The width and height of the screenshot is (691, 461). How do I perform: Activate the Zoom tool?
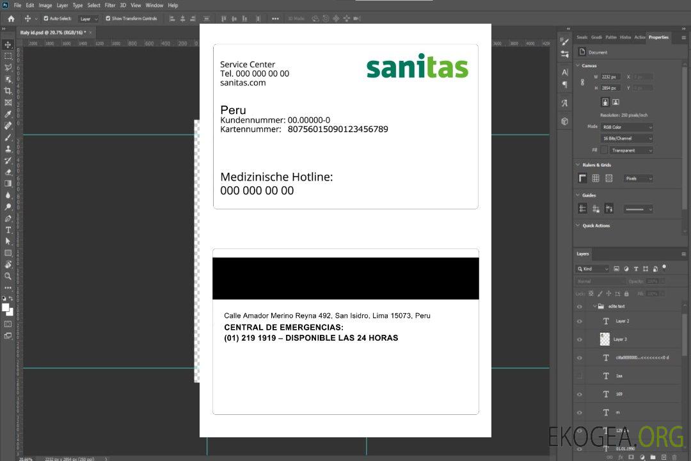pos(8,276)
